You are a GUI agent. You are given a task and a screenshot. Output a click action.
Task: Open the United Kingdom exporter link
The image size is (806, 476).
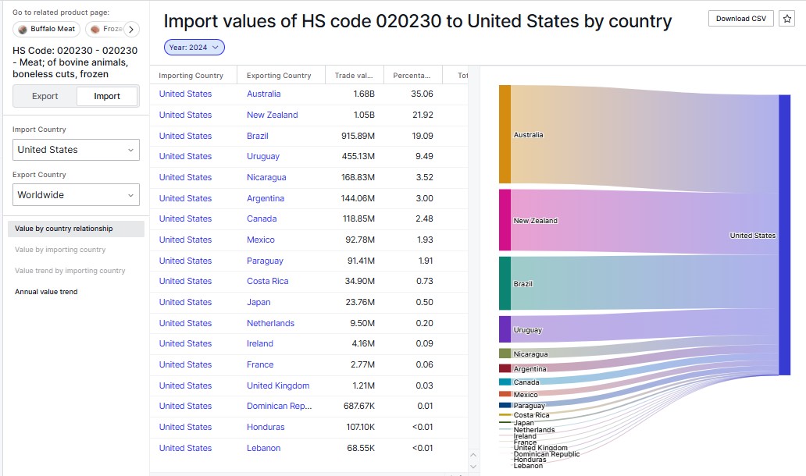coord(278,385)
